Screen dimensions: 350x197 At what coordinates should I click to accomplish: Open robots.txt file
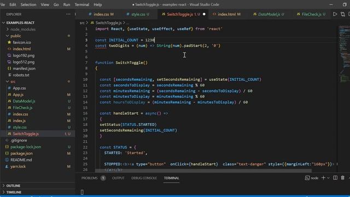coord(21,75)
